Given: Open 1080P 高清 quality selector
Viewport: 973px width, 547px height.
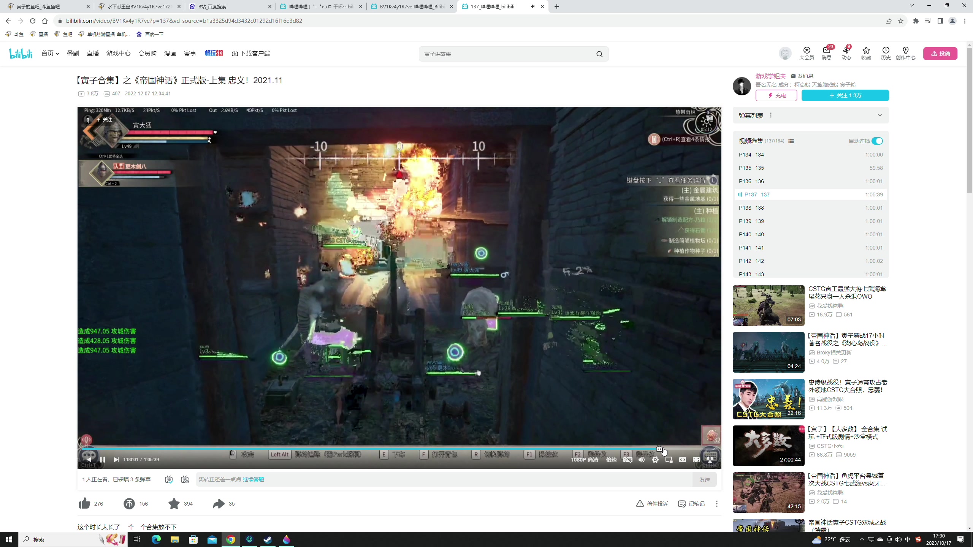Looking at the screenshot, I should coord(584,460).
